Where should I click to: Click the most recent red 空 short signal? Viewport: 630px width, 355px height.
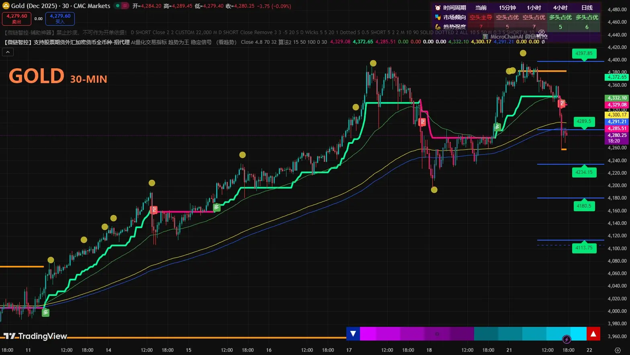[x=562, y=104]
